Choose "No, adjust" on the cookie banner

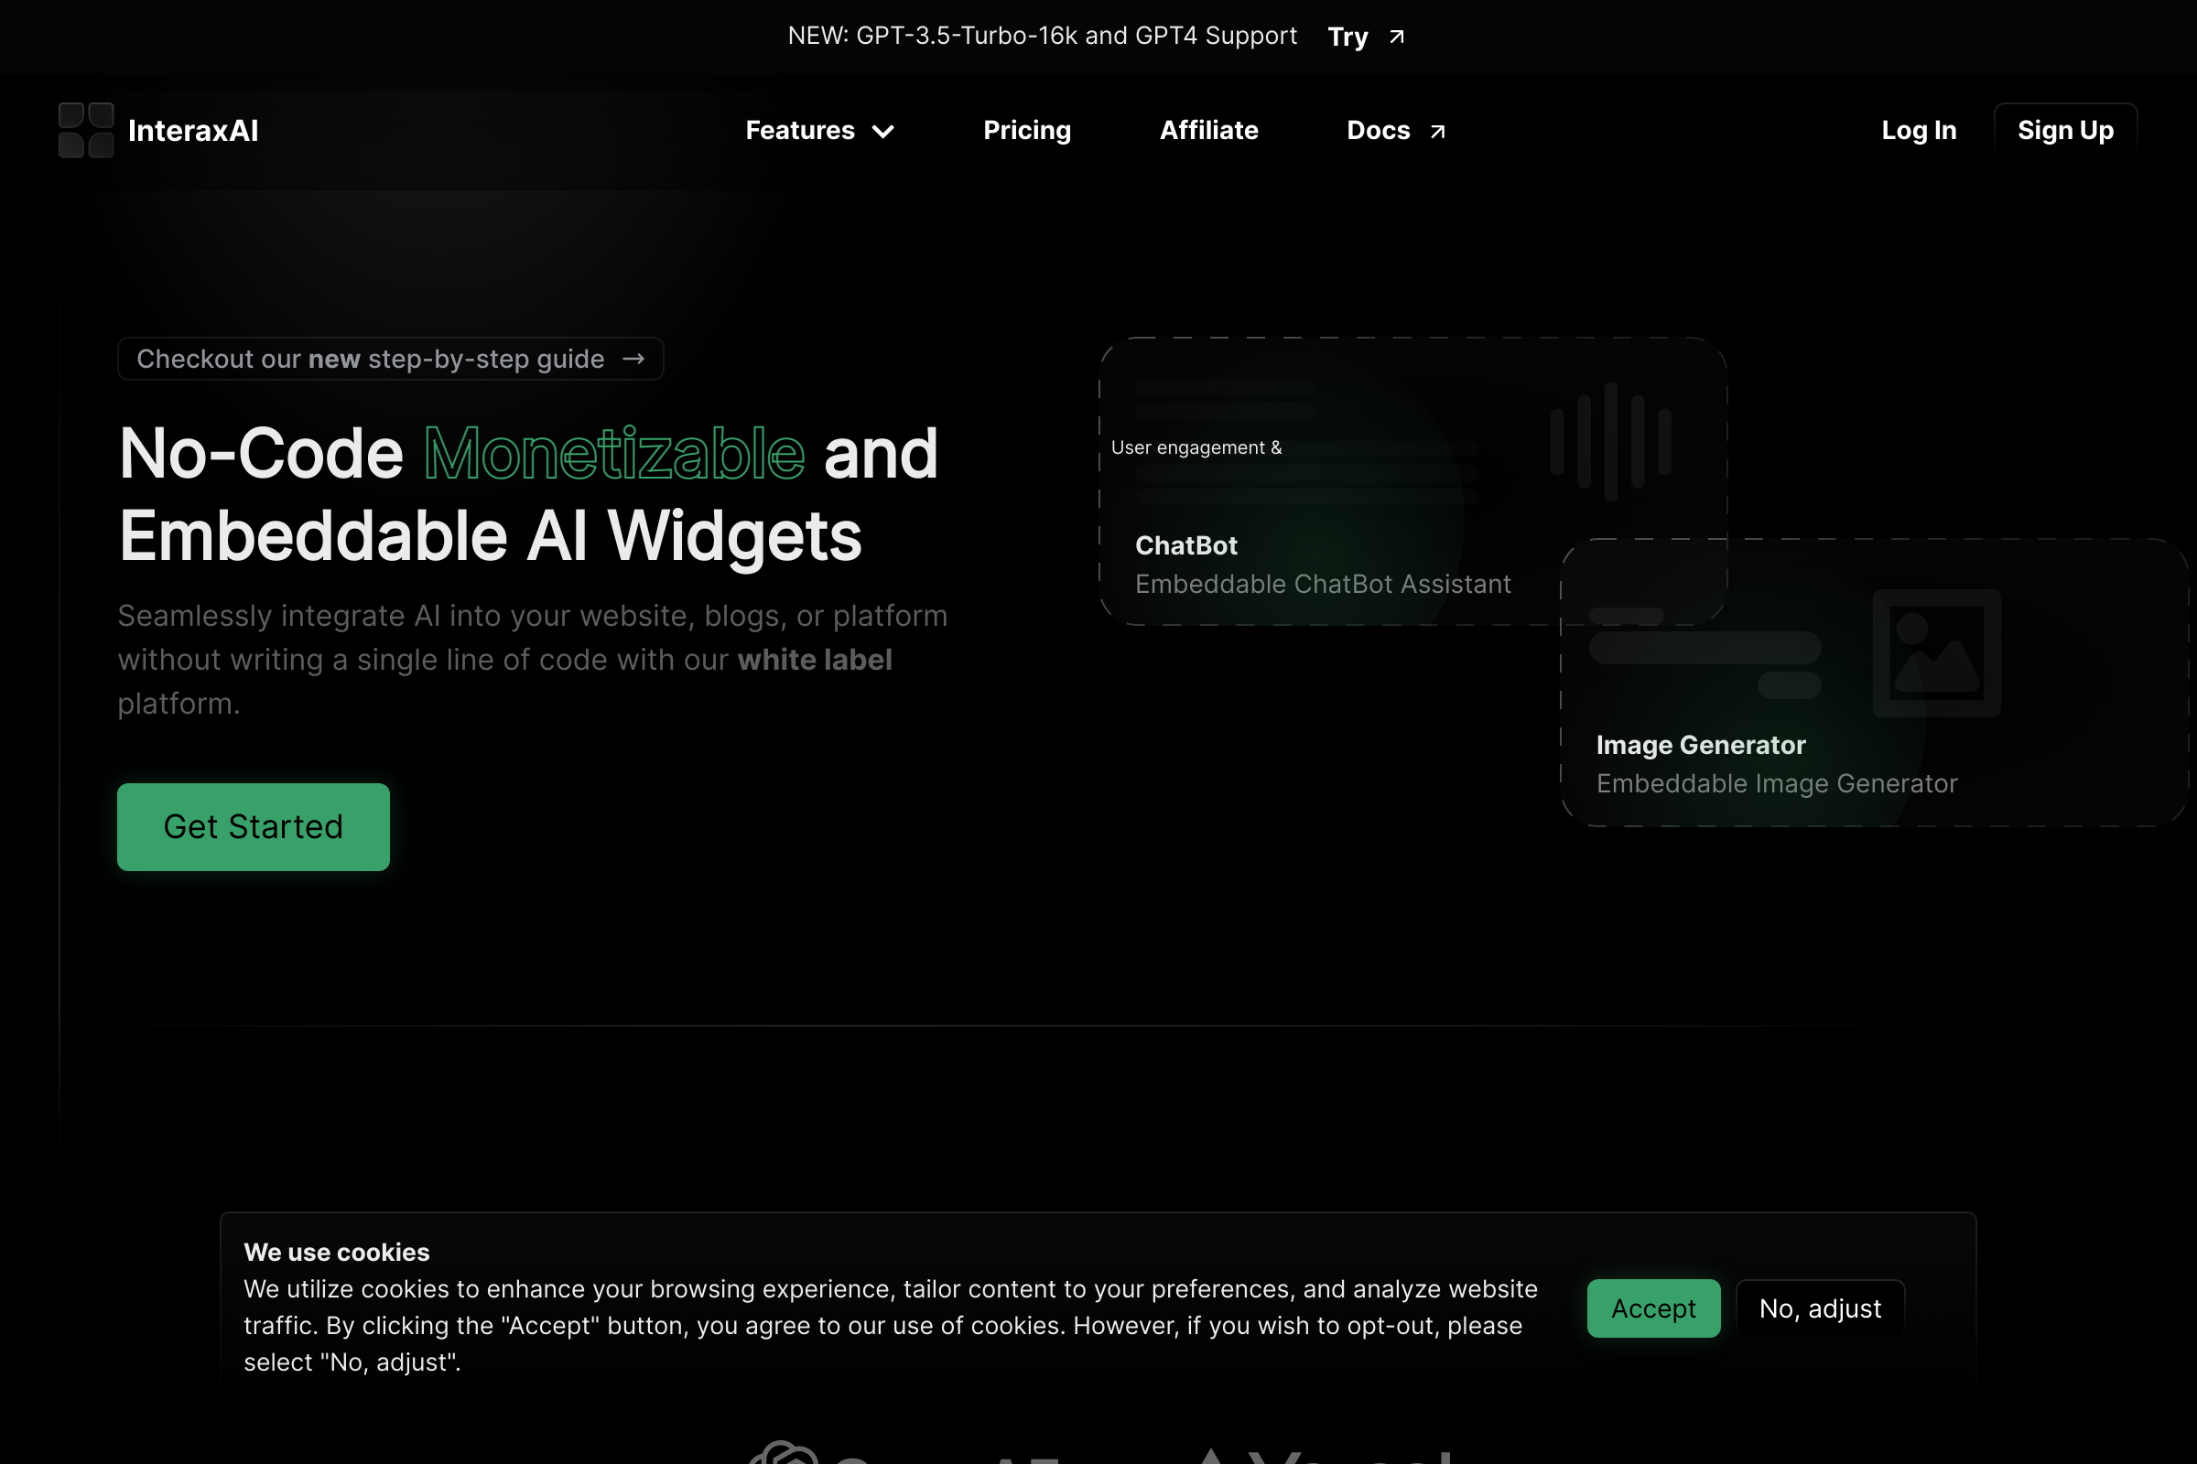pos(1819,1308)
